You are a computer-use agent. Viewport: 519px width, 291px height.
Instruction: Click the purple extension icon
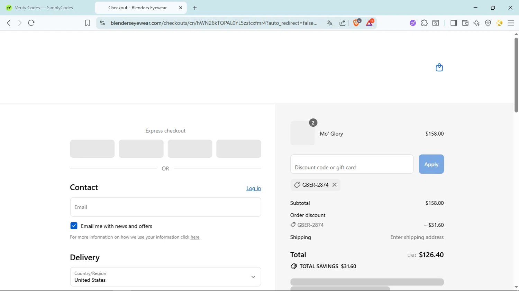point(413,23)
